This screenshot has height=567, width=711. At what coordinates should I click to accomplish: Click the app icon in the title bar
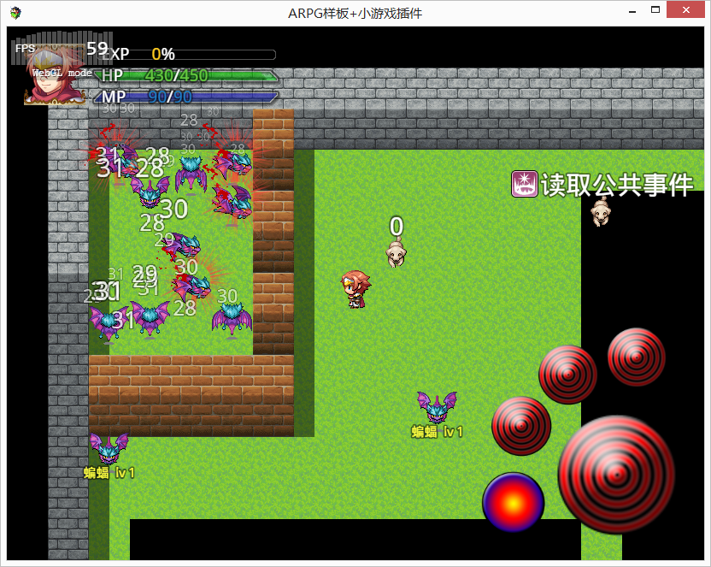pos(16,13)
